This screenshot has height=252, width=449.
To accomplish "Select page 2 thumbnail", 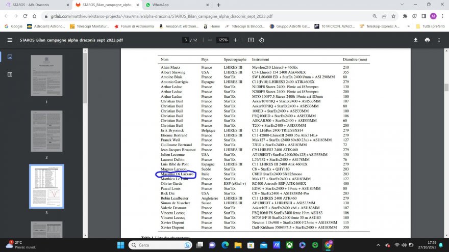I will (x=46, y=131).
